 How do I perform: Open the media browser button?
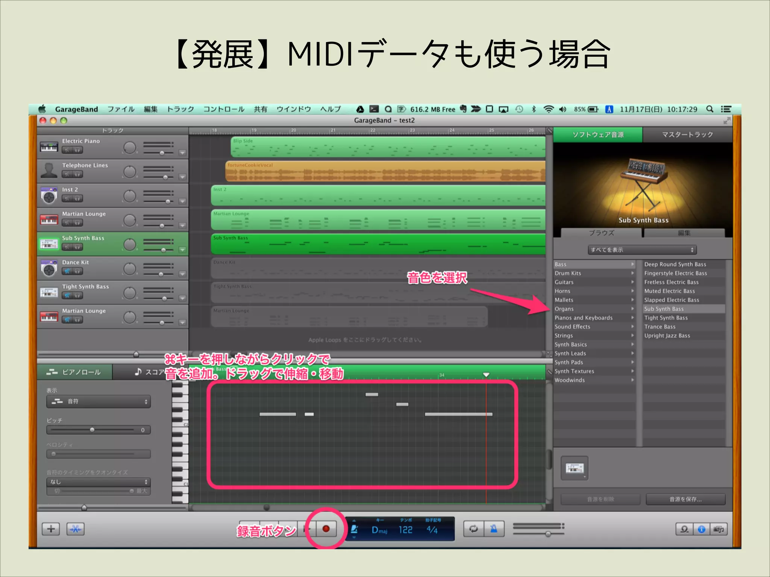tap(719, 529)
